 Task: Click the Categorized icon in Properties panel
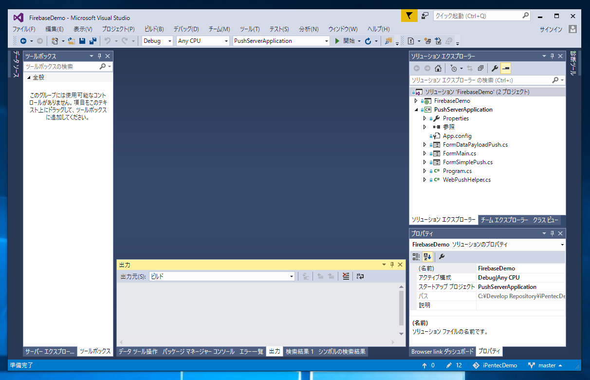tap(416, 256)
